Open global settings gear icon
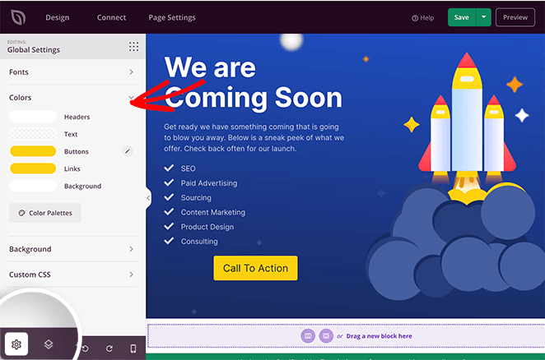This screenshot has height=360, width=545. point(16,344)
